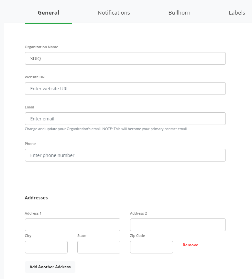Click the State input field
252x279 pixels.
tap(99, 247)
